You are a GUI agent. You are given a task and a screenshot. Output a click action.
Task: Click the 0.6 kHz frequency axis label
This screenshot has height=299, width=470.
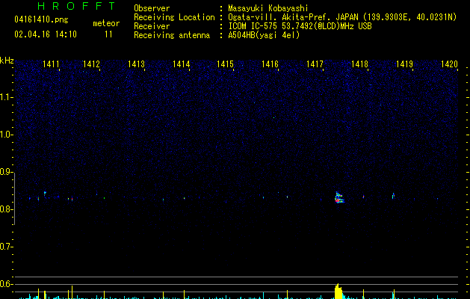tap(6, 284)
